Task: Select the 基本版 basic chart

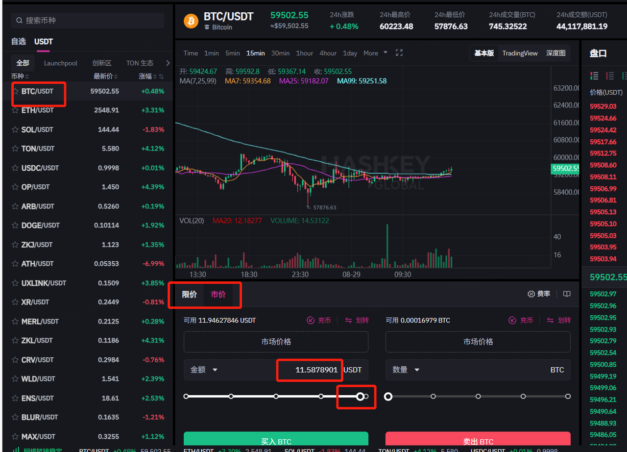Action: click(484, 53)
